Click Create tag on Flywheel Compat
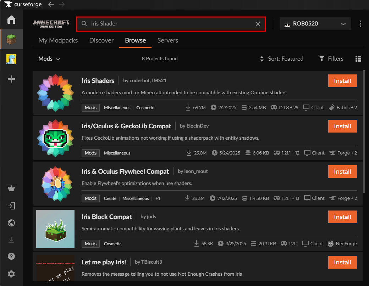369x286 pixels. pos(110,198)
